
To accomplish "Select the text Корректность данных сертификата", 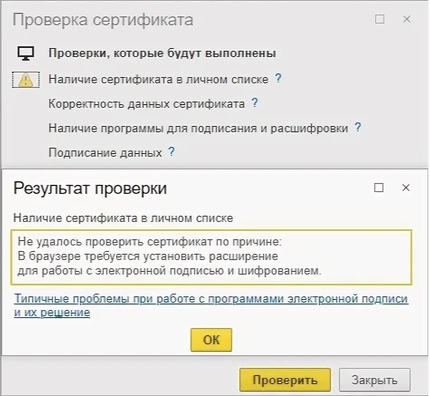I will coord(147,104).
